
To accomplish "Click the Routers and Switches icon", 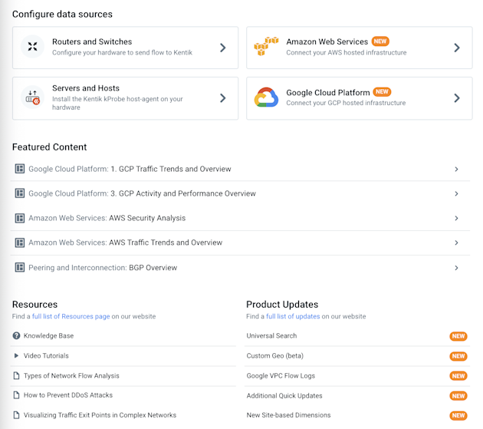I will [x=32, y=47].
